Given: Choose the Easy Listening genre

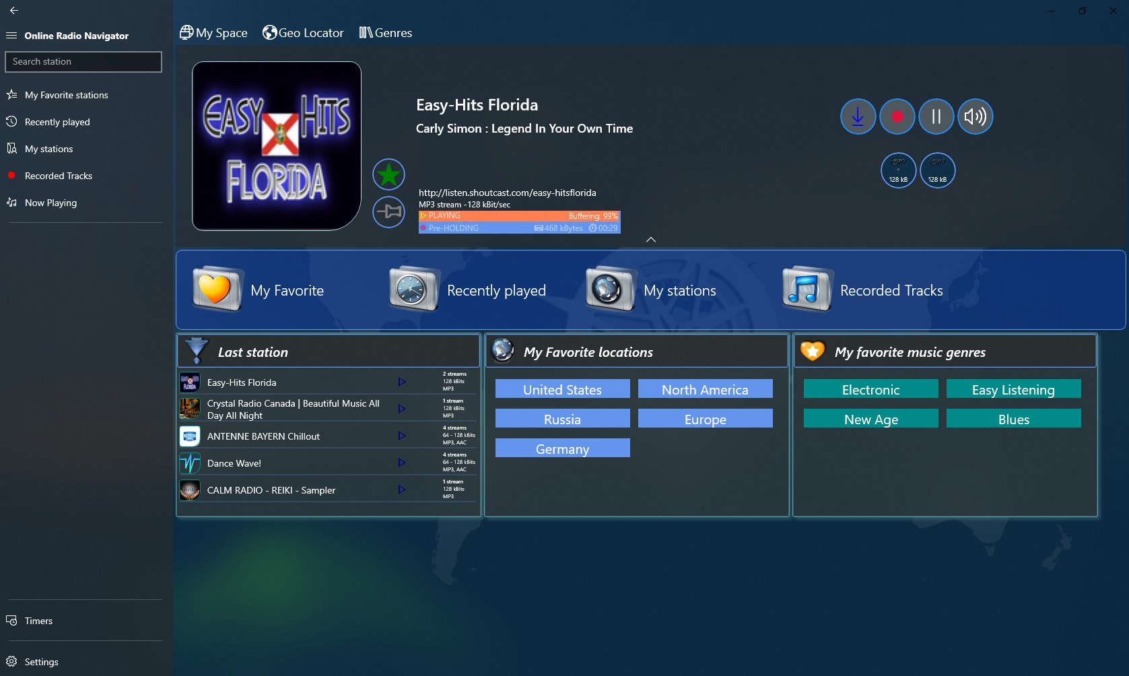Looking at the screenshot, I should point(1014,389).
